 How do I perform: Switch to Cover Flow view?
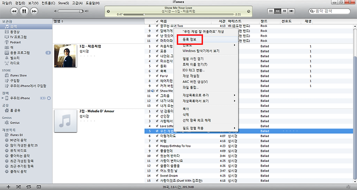coord(291,11)
